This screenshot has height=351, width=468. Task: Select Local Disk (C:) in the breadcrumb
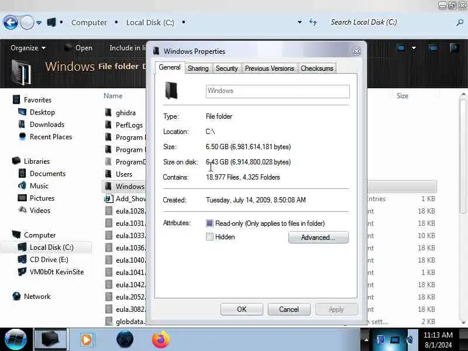pos(150,22)
